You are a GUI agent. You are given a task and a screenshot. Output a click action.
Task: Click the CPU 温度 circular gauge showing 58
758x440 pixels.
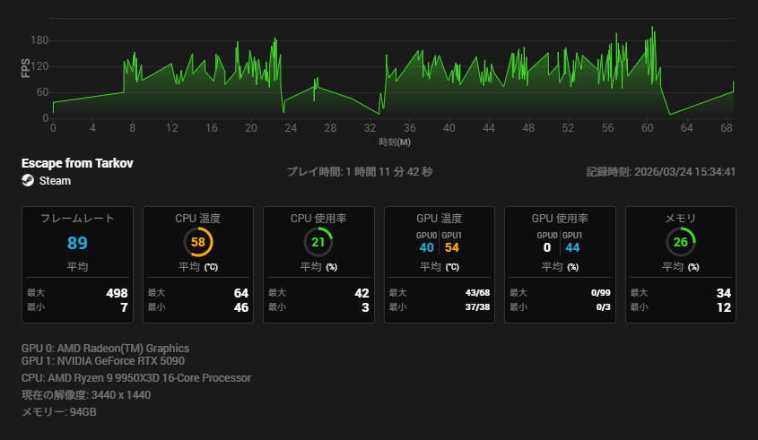point(197,243)
